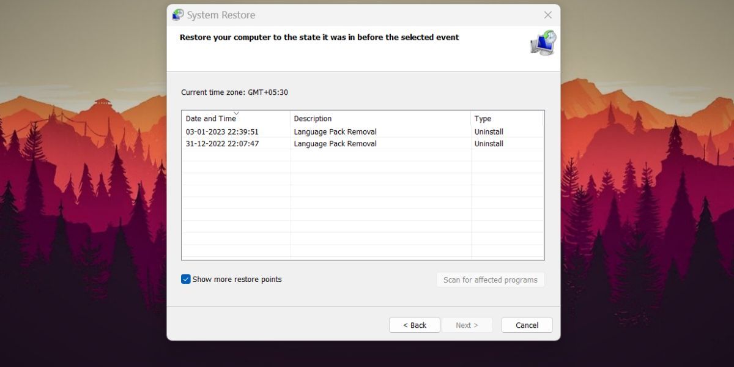This screenshot has height=367, width=734.
Task: Click Current time zone GMT+05:30 text
Action: tap(234, 92)
